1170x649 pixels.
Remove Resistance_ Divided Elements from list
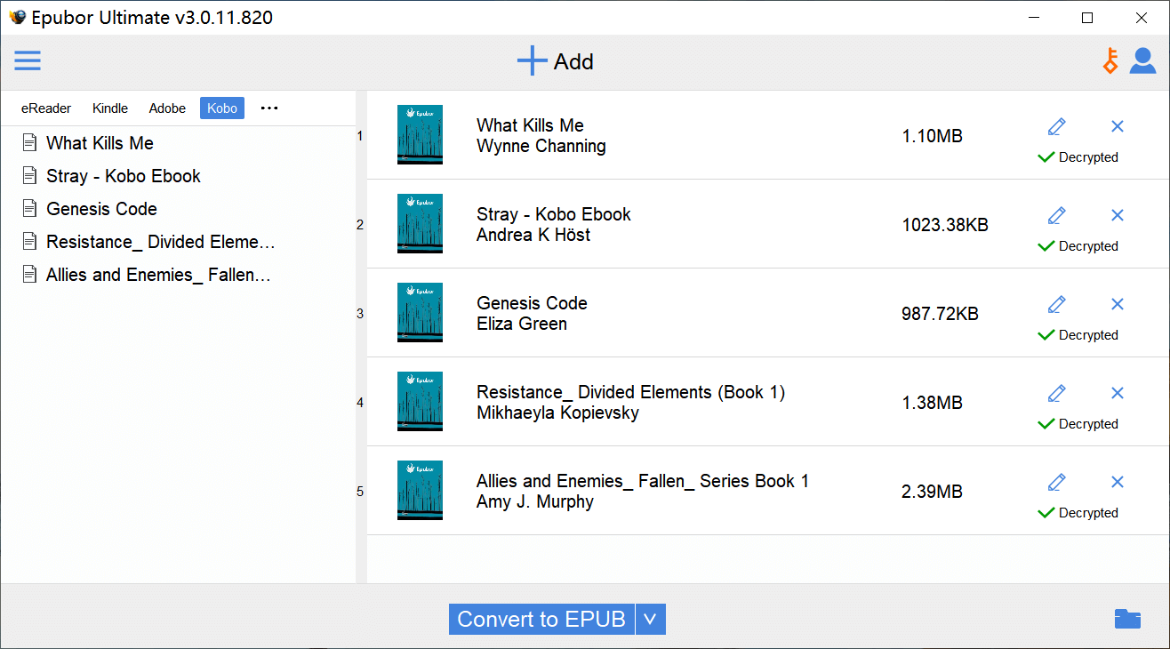1118,393
